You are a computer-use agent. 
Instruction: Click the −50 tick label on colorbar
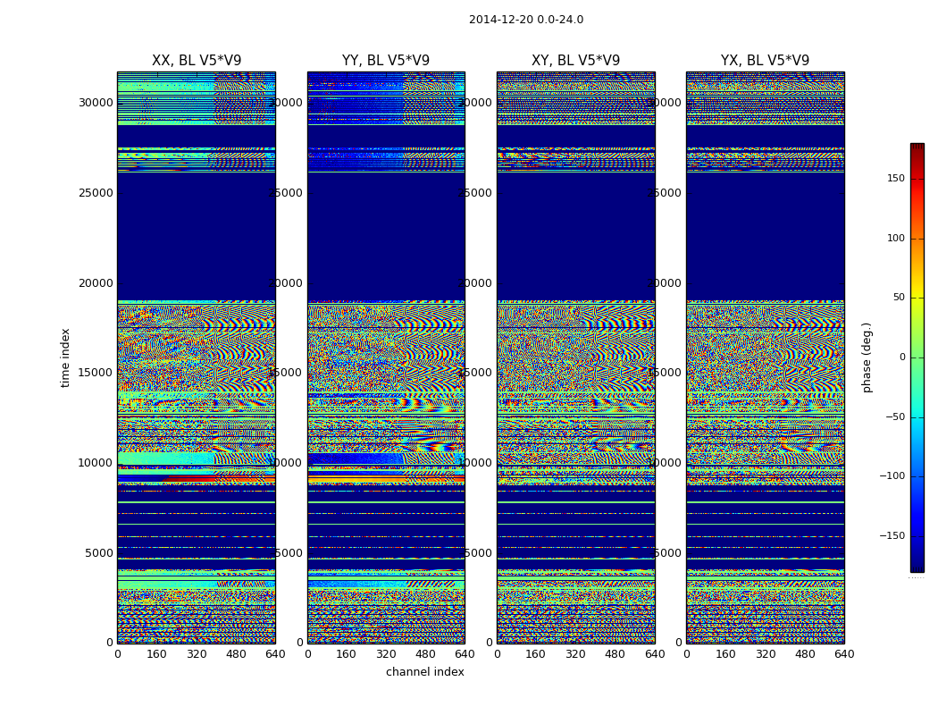895,417
